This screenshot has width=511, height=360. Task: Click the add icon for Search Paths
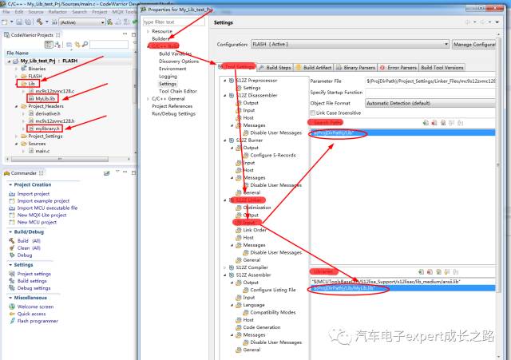click(426, 123)
